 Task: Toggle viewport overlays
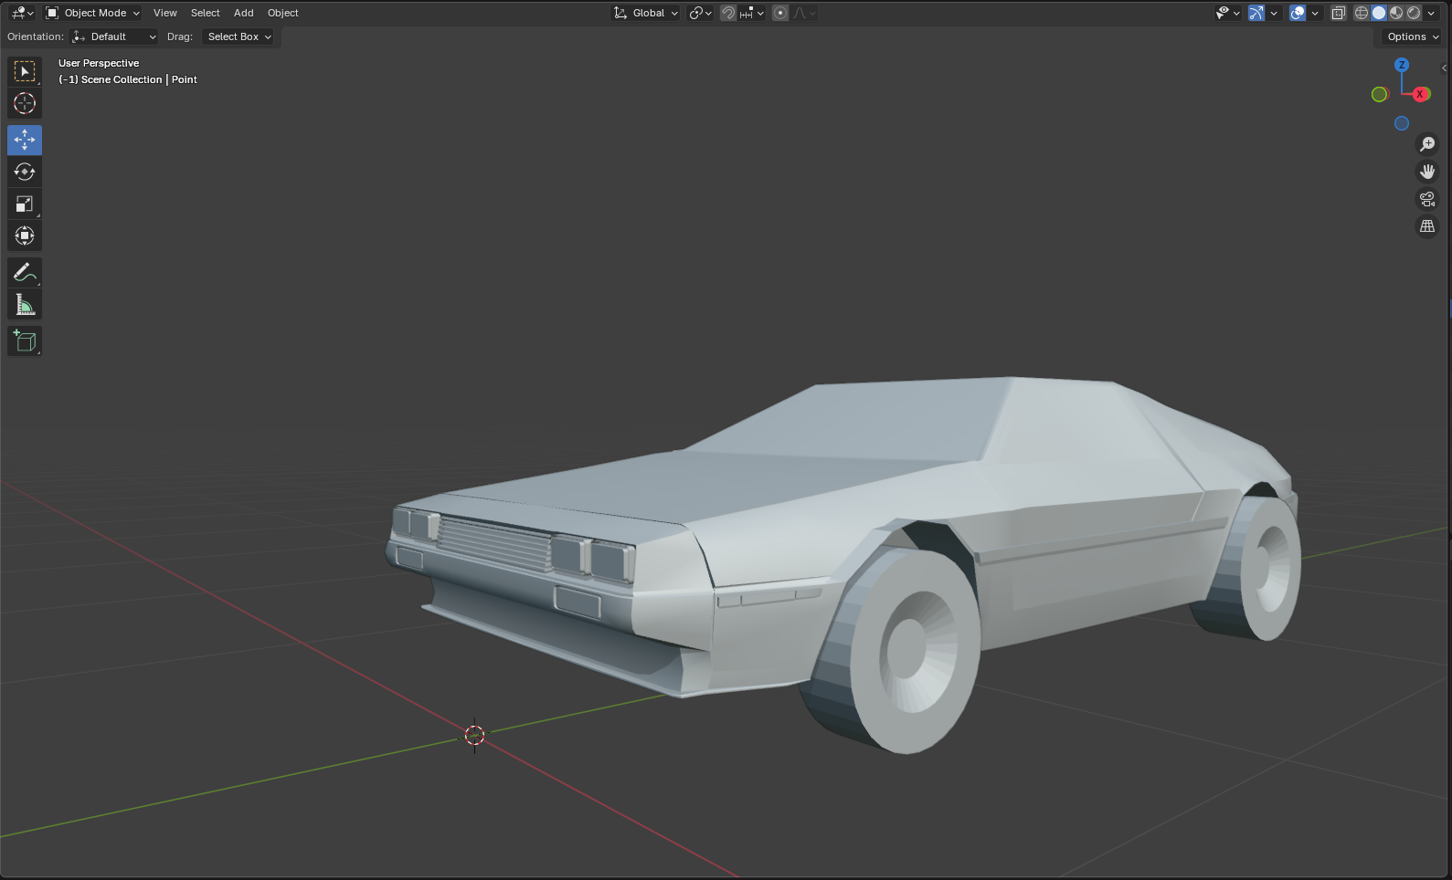click(x=1298, y=13)
